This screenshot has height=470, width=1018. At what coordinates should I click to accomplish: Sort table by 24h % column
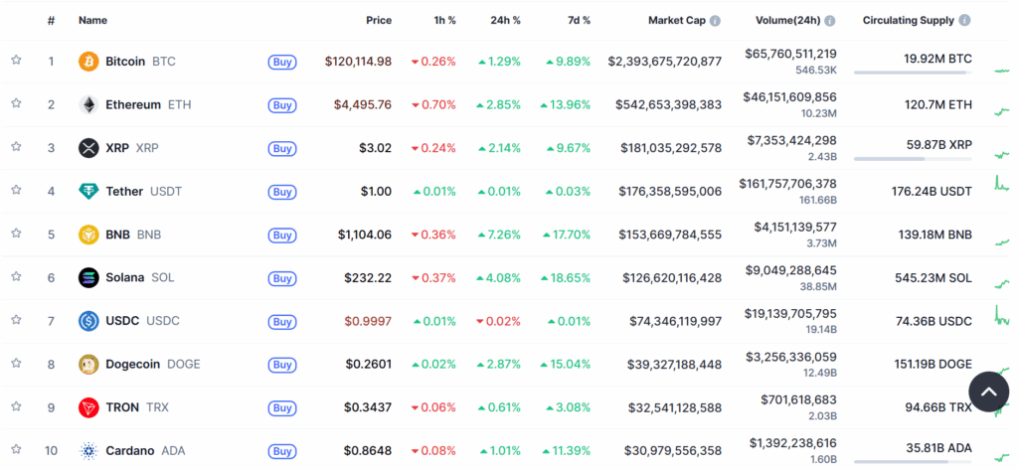pyautogui.click(x=504, y=20)
